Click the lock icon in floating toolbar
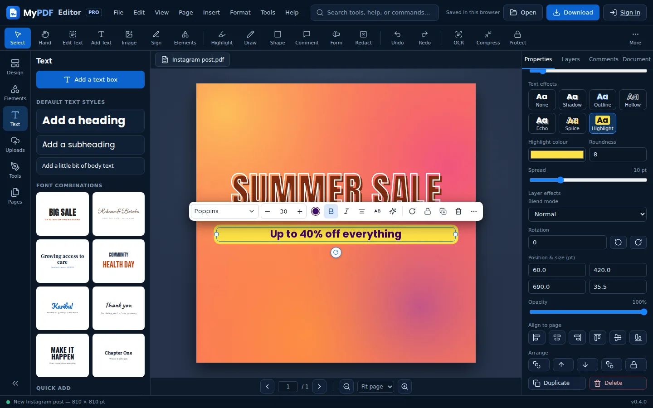Viewport: 653px width, 408px height. click(428, 211)
